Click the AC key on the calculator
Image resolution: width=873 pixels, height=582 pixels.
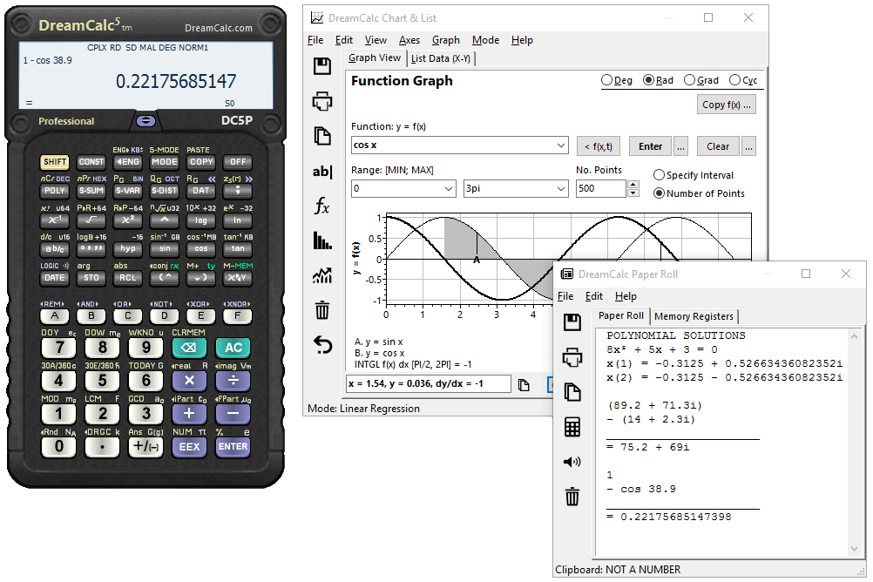[x=233, y=348]
